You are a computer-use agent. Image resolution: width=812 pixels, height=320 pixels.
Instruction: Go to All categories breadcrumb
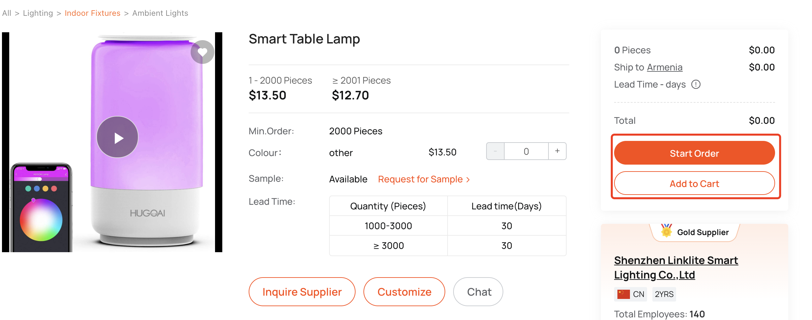7,13
